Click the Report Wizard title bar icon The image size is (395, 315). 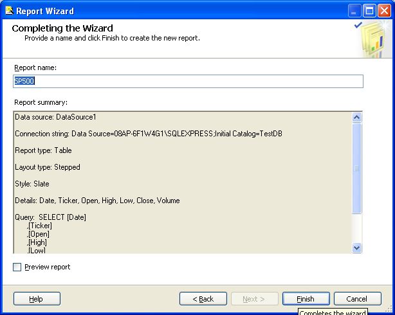(8, 10)
